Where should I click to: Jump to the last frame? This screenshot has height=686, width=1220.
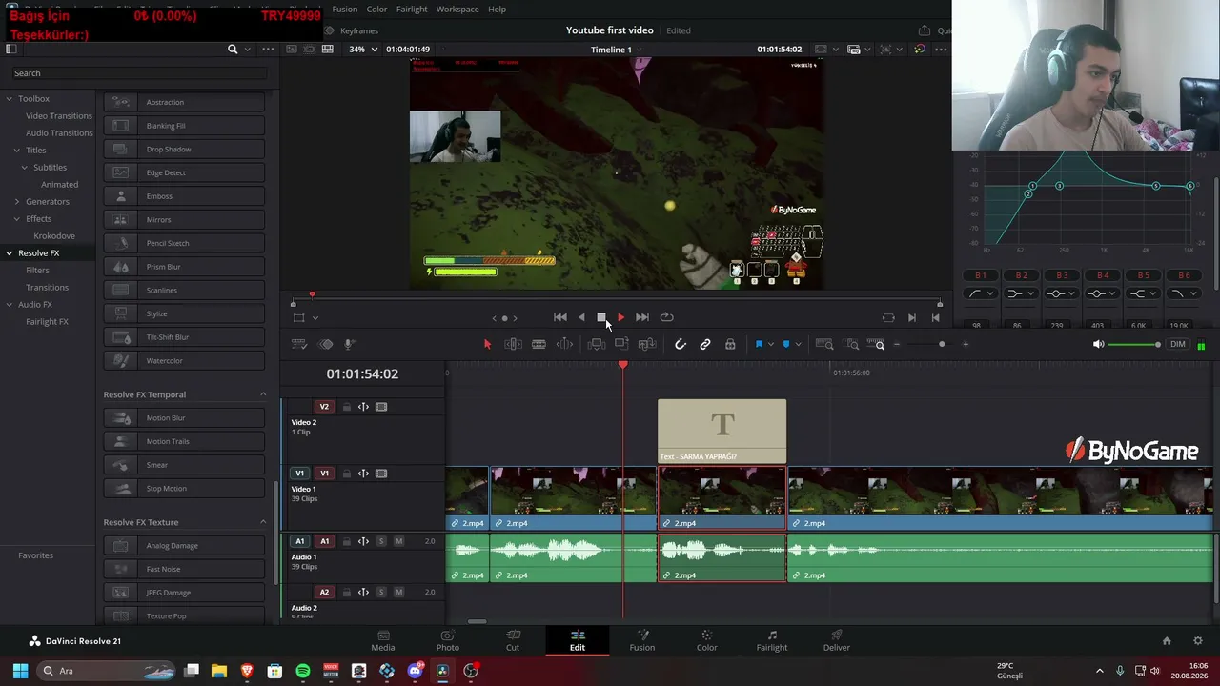(642, 317)
